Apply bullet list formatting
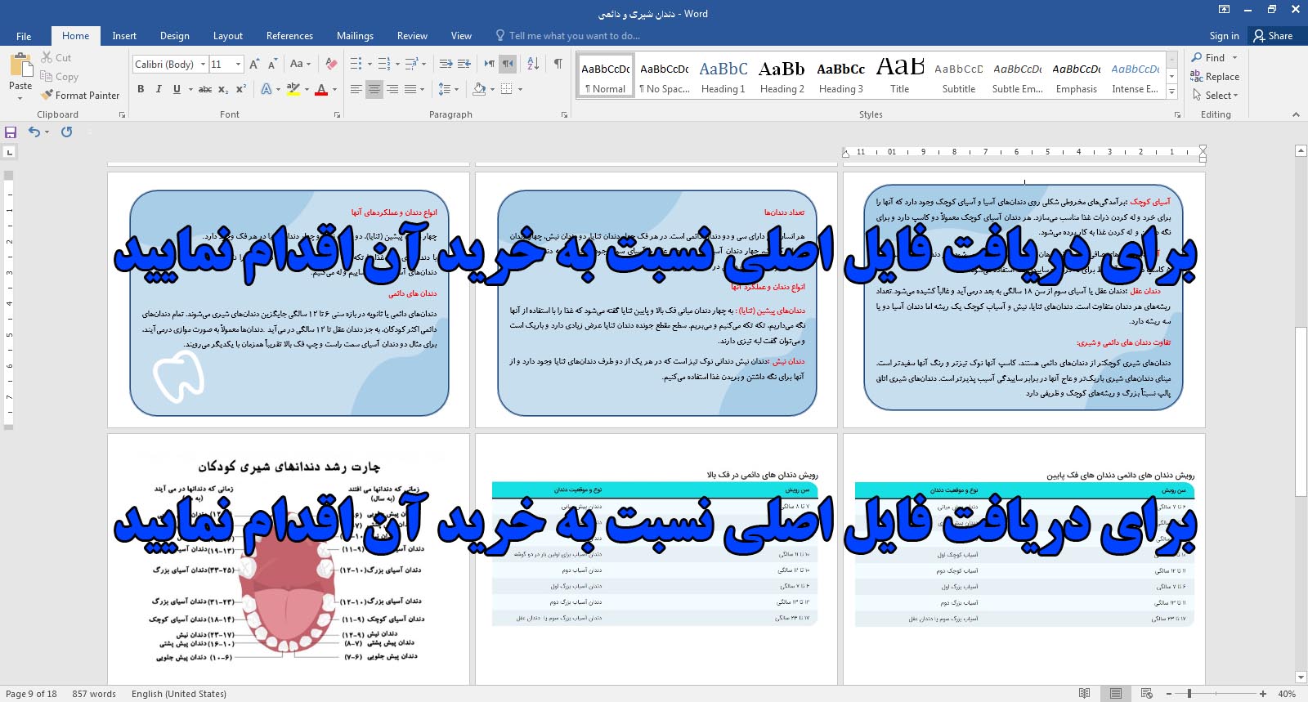Image resolution: width=1308 pixels, height=702 pixels. pyautogui.click(x=356, y=64)
